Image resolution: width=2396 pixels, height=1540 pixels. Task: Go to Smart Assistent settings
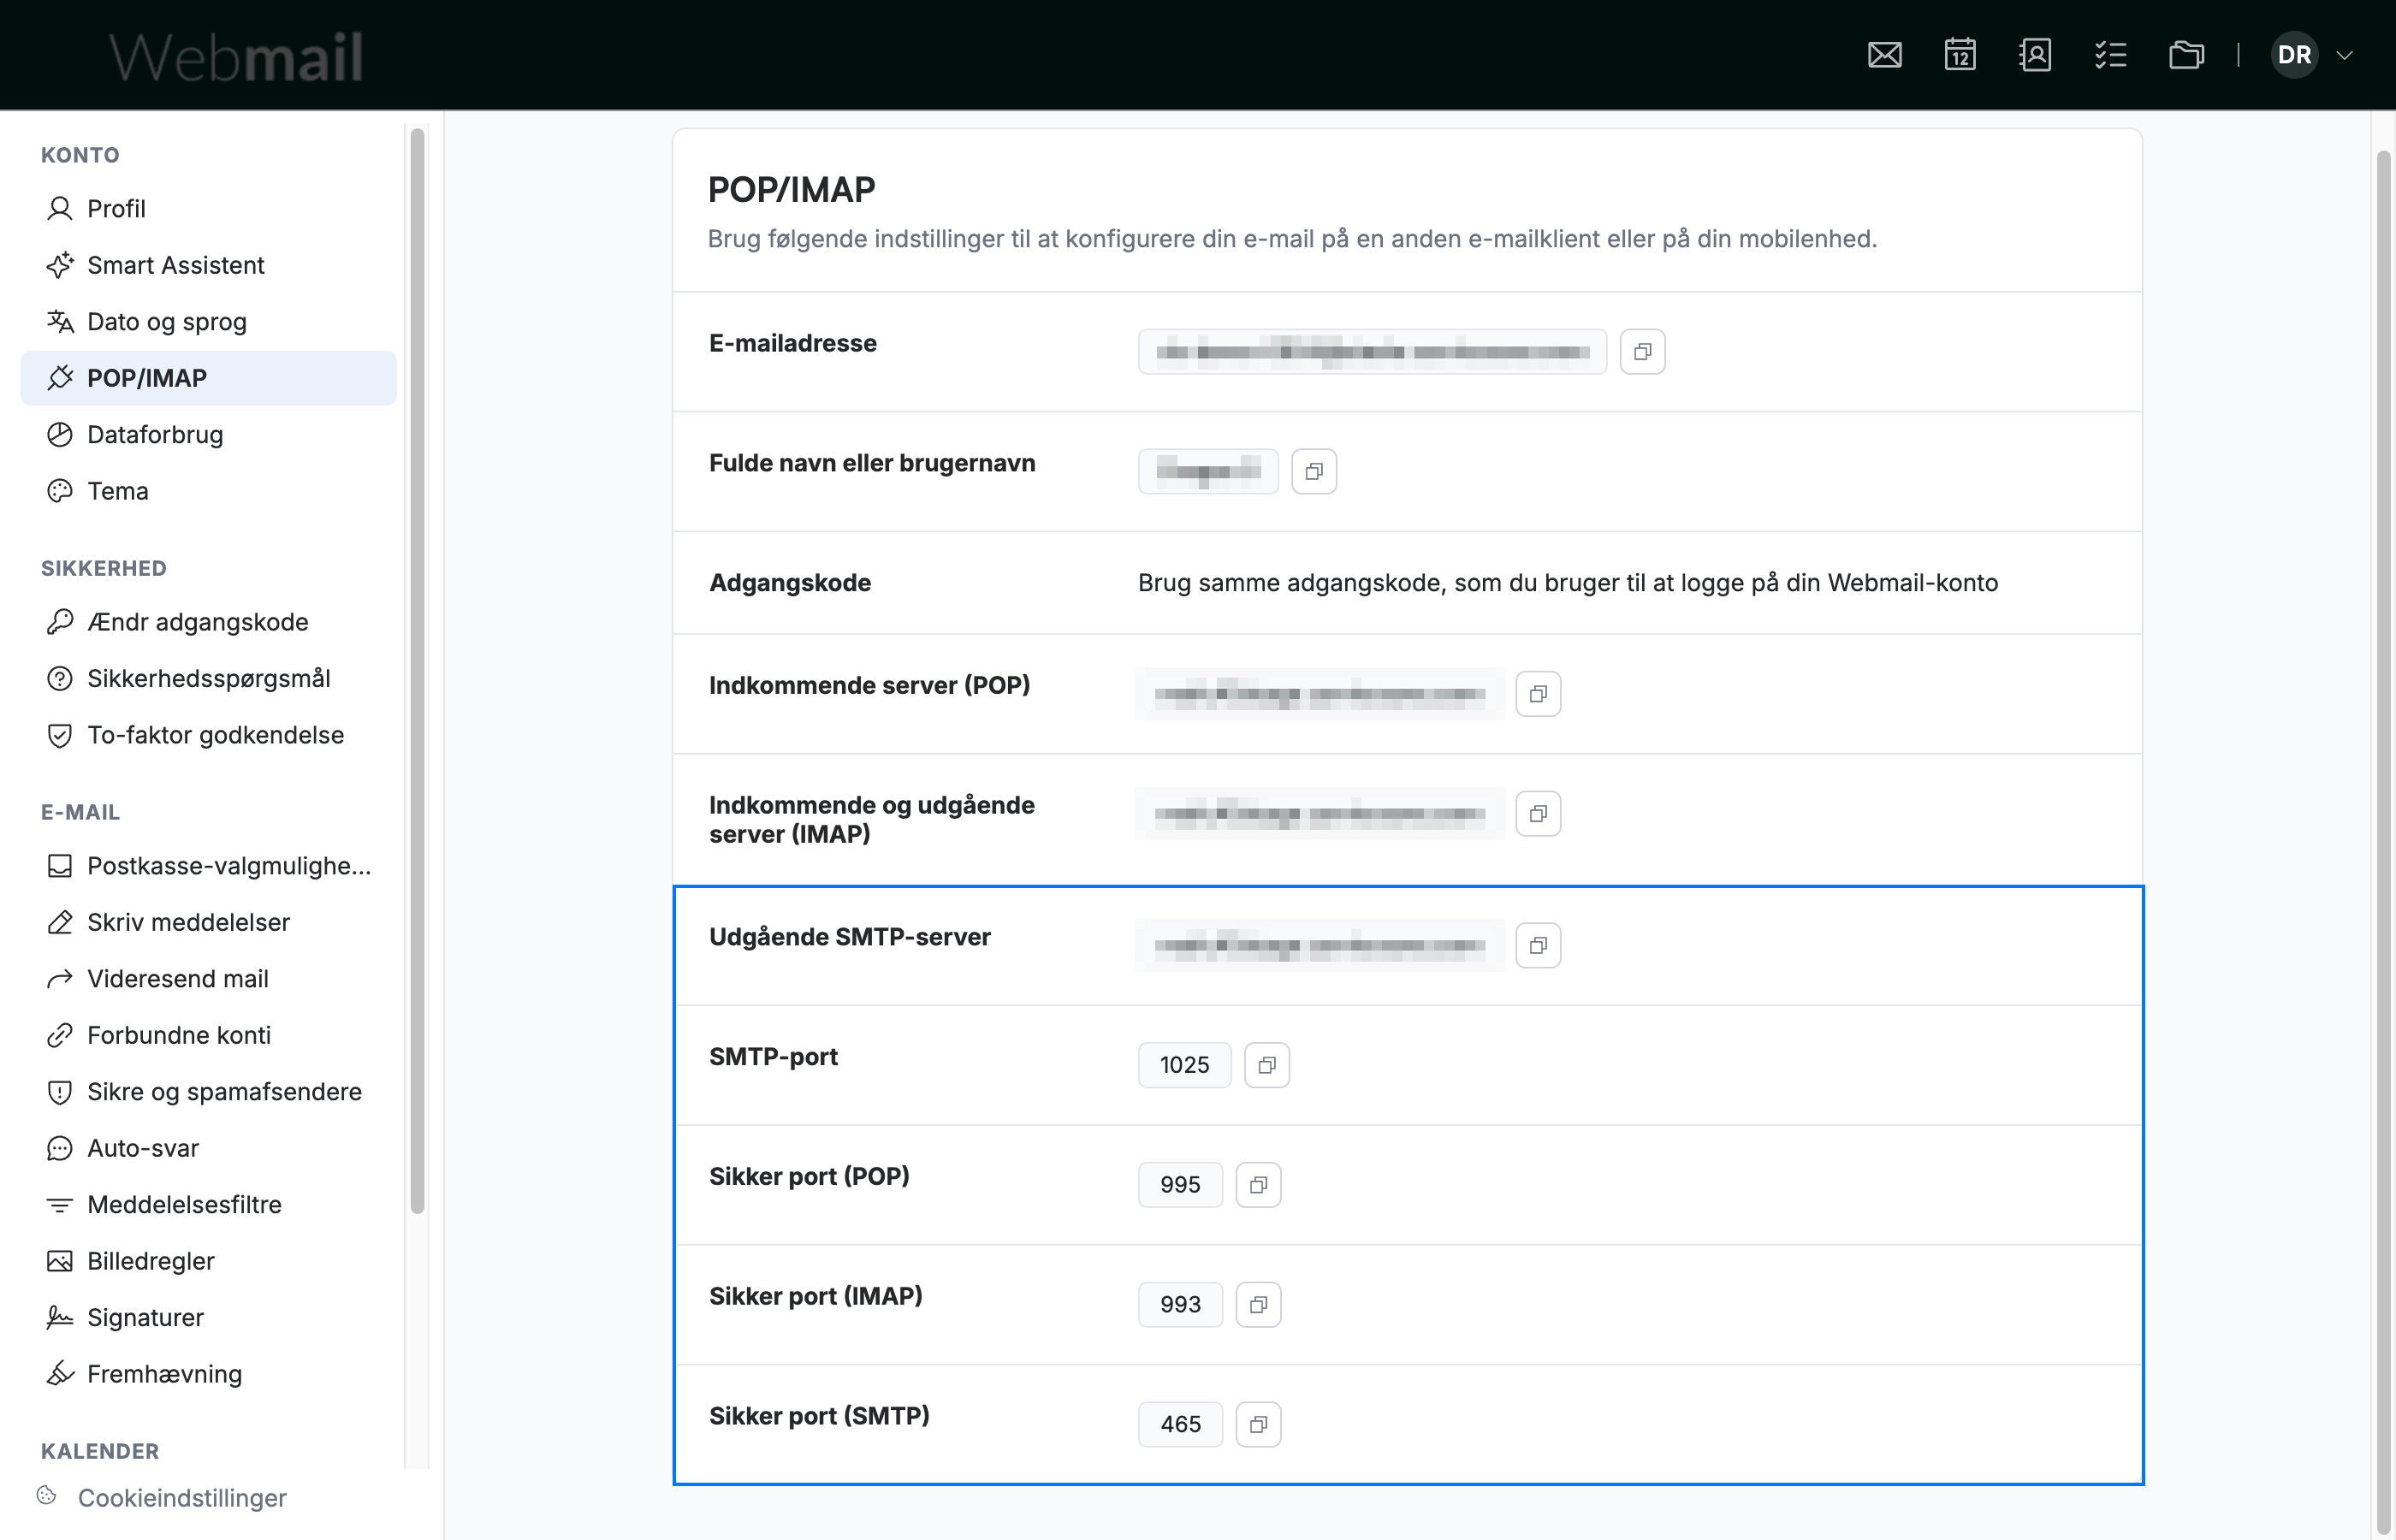pos(208,265)
